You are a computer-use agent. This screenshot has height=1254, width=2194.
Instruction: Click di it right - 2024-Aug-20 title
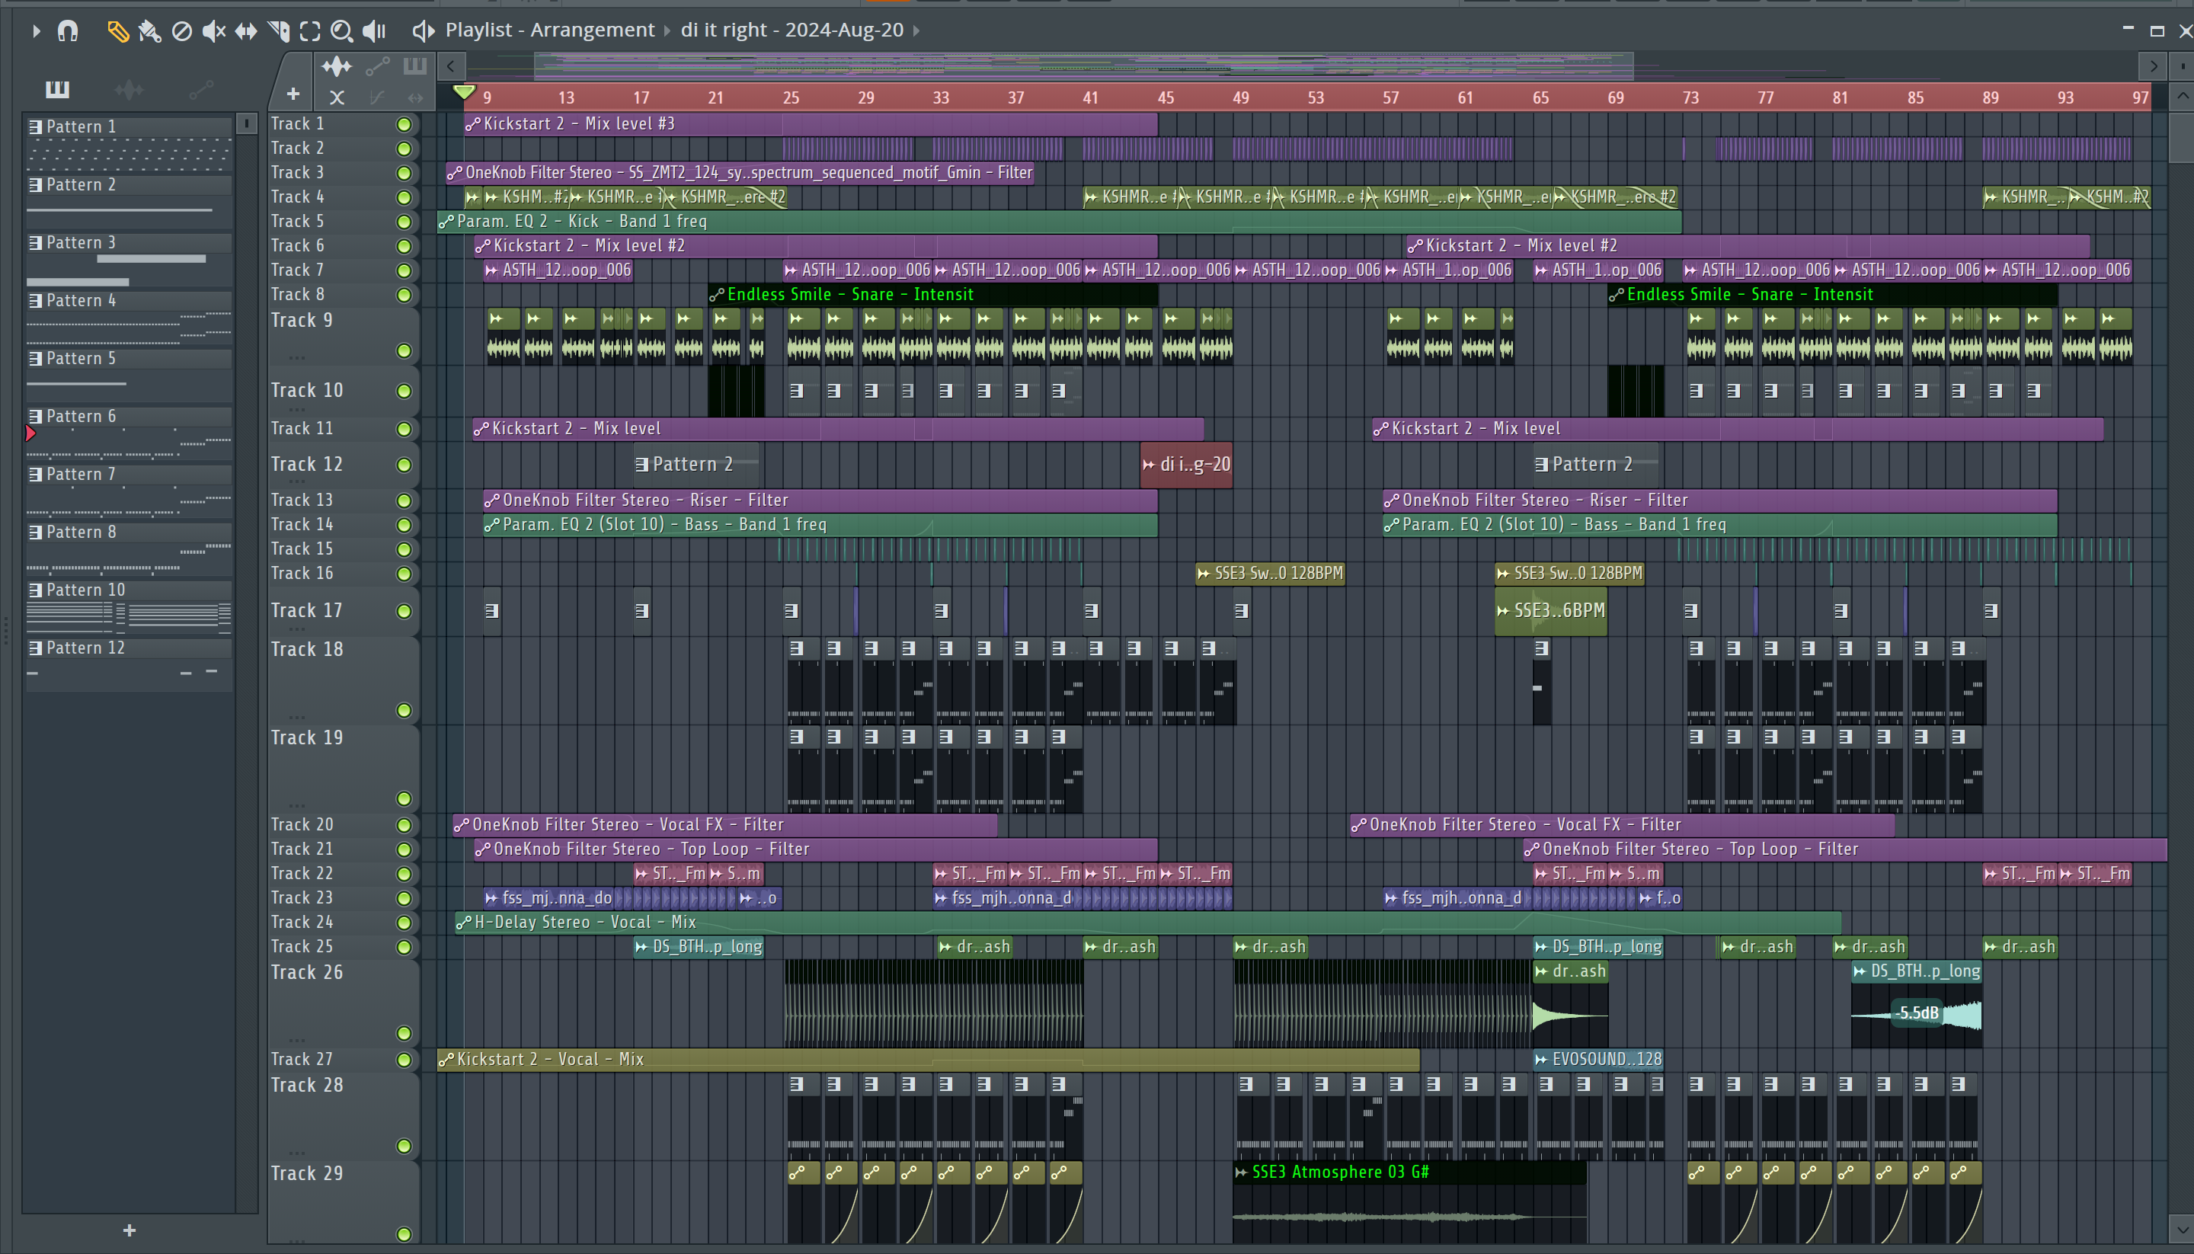click(792, 30)
